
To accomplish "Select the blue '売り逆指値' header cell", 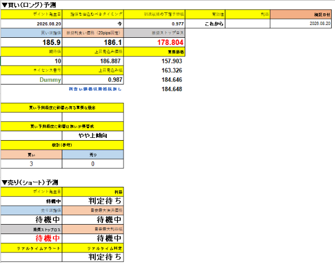I will click(31, 211).
